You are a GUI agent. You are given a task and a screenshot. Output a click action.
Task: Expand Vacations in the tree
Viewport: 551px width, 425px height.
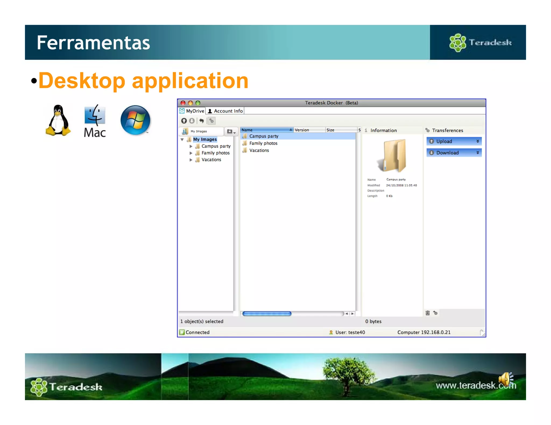tap(191, 160)
